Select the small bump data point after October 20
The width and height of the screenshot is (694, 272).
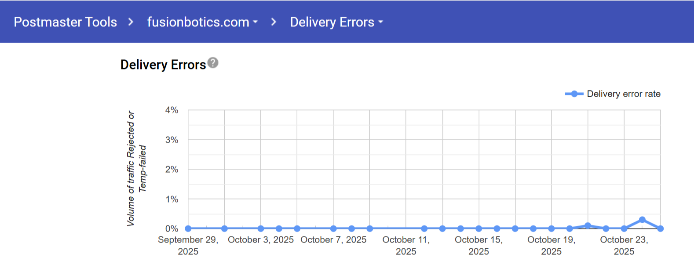click(588, 225)
